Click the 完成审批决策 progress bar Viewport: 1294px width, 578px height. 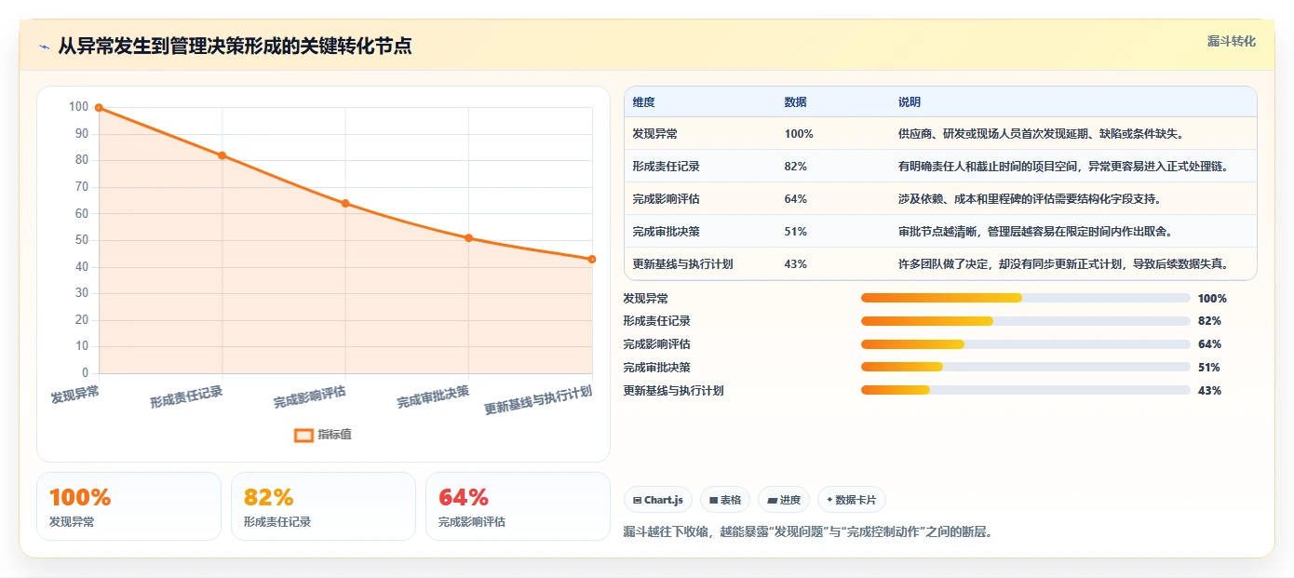pos(1025,368)
